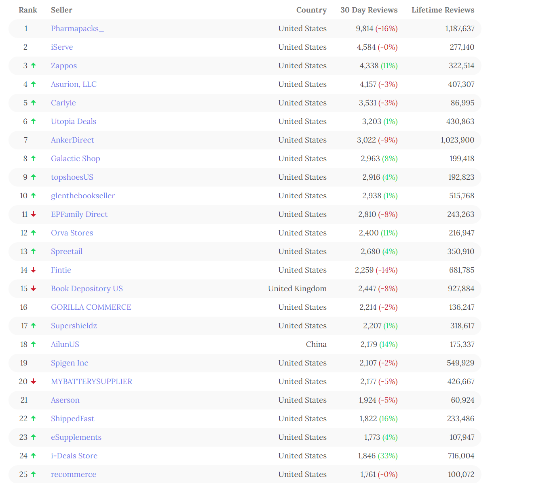Click the down arrow at rank 15
549x483 pixels.
tap(34, 288)
